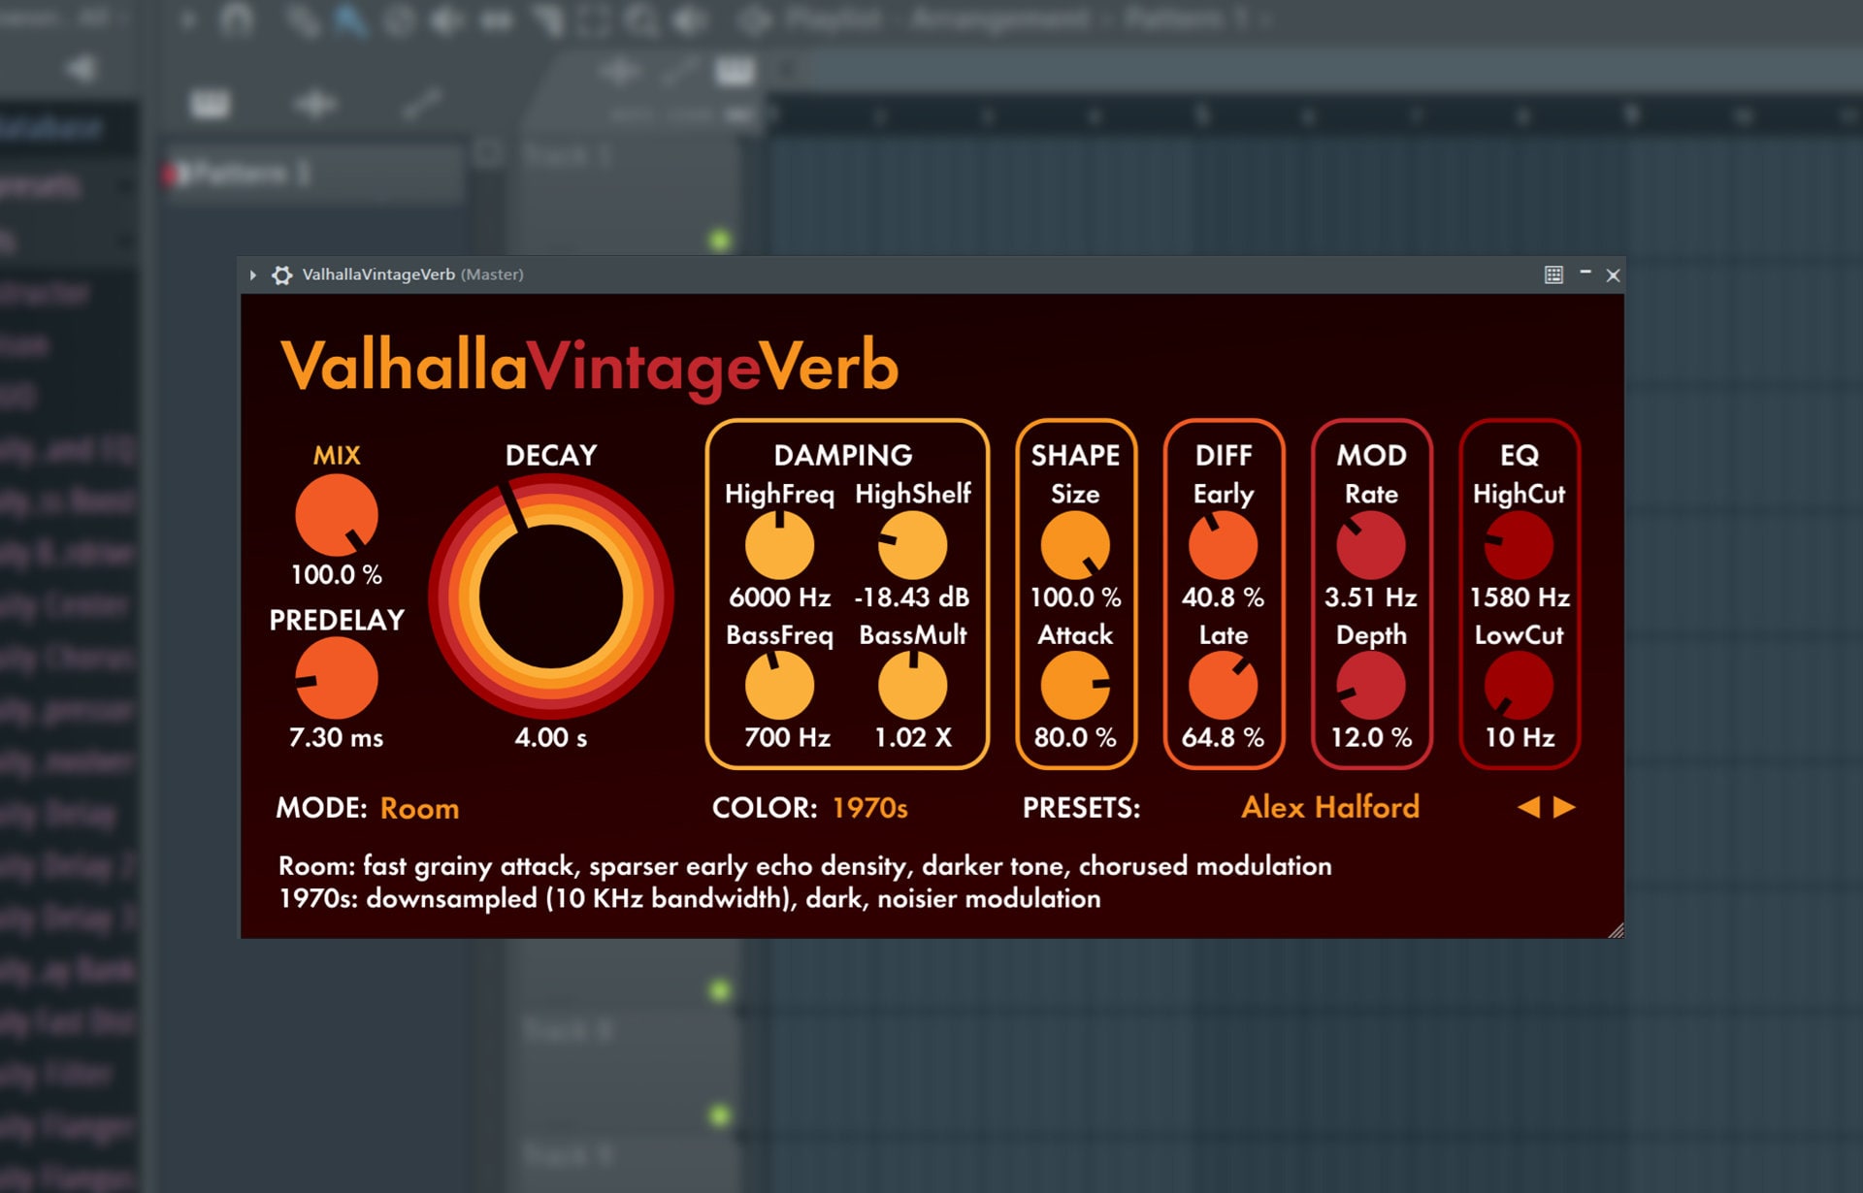Adjust the BassMult knob
Screen dimensions: 1863x1193
912,686
